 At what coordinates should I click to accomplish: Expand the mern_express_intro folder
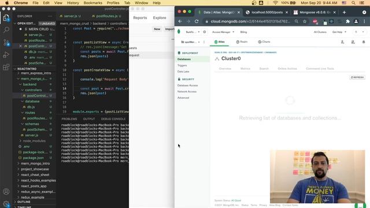point(18,73)
